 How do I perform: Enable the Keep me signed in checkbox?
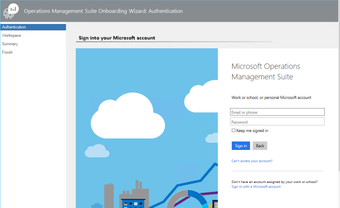click(233, 130)
